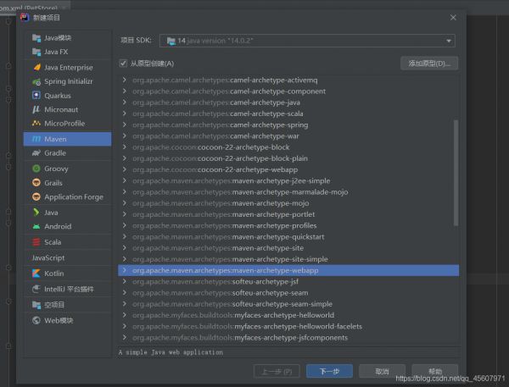Select maven-archetype-profiles row
509x387 pixels.
(288, 225)
